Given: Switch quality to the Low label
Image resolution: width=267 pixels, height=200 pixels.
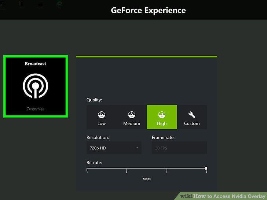Looking at the screenshot, I should point(102,123).
